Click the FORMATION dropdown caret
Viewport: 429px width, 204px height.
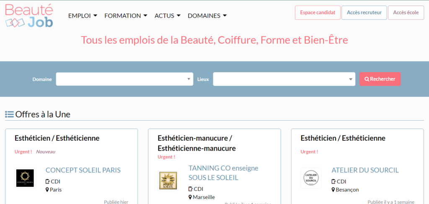pyautogui.click(x=145, y=15)
